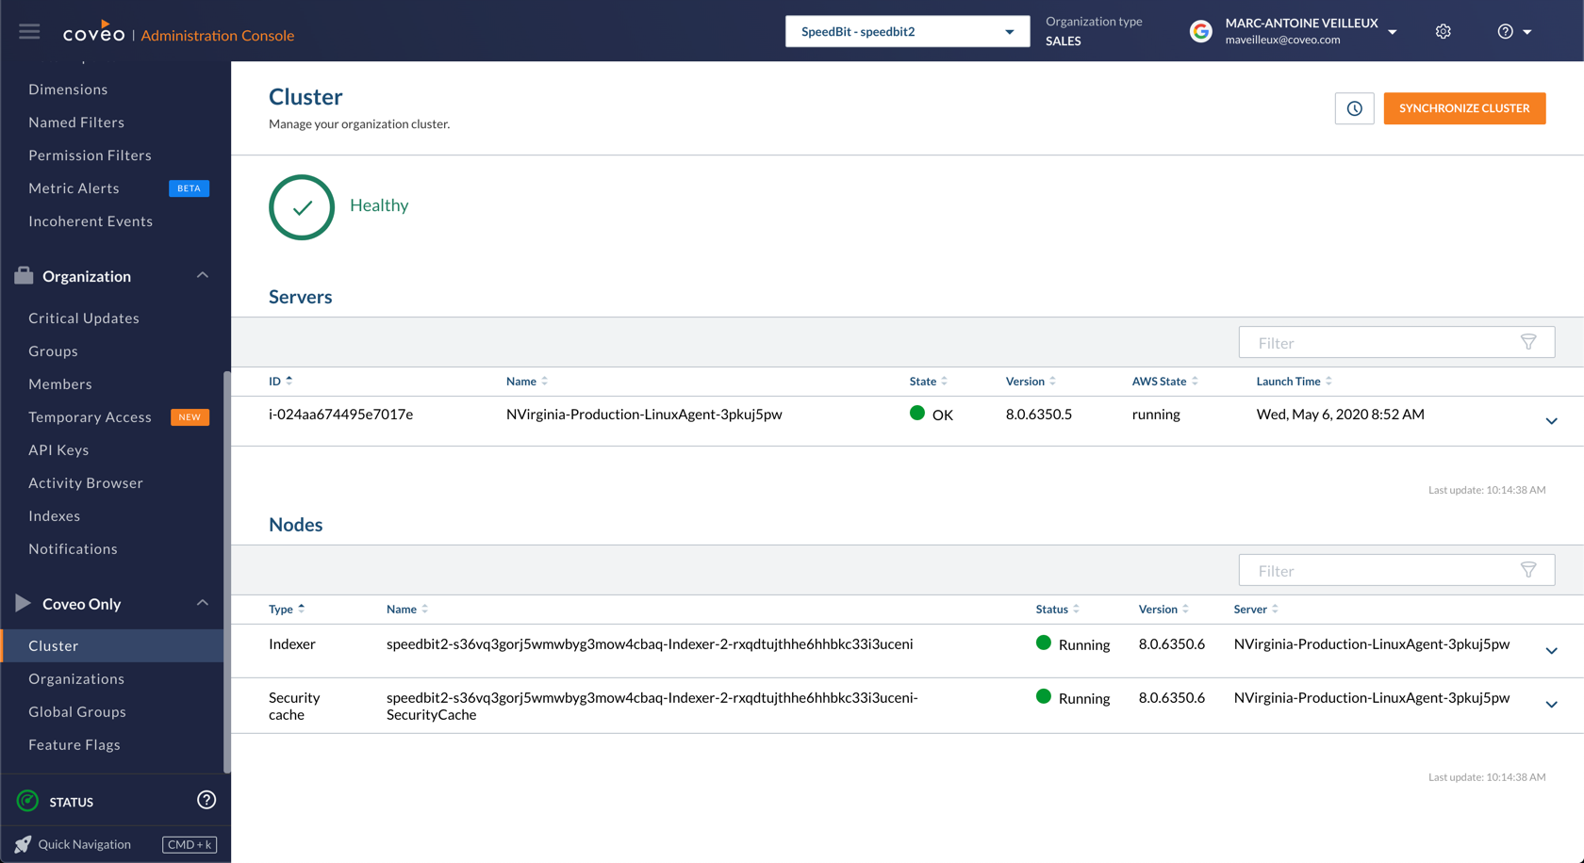Sort servers by State column
The image size is (1584, 863).
click(929, 381)
